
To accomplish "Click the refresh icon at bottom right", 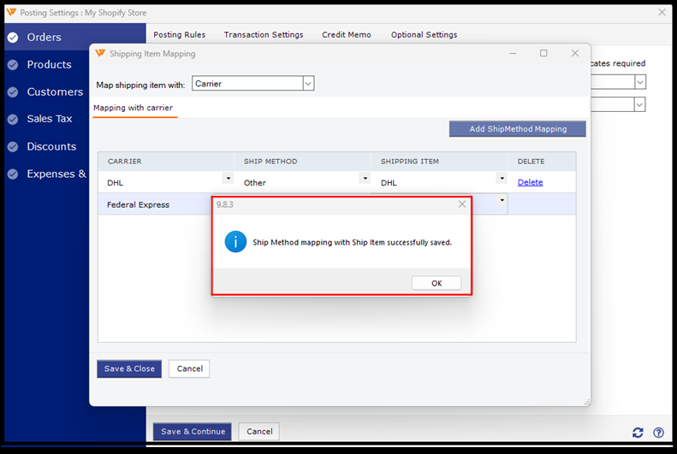I will tap(638, 433).
